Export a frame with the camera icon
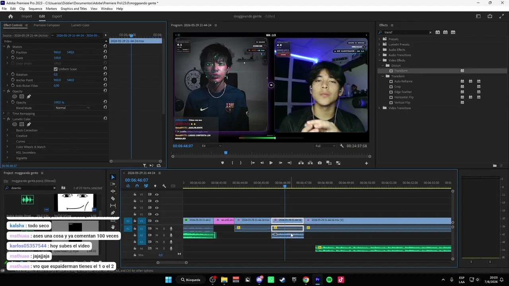The height and width of the screenshot is (286, 509). [320, 163]
